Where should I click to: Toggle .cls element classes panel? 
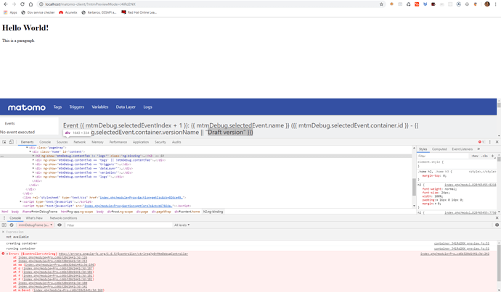[484, 156]
